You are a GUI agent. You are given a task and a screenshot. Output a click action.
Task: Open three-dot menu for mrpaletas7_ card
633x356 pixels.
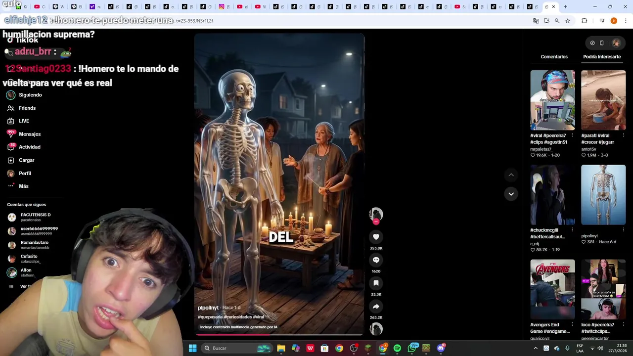click(572, 135)
